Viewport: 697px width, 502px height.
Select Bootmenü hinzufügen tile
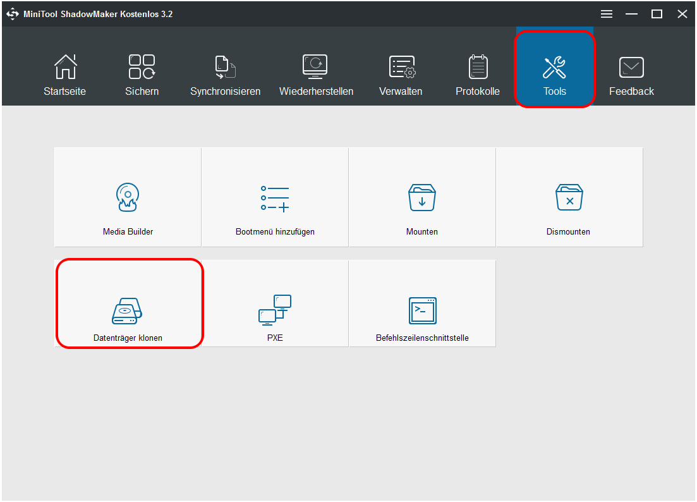[275, 197]
